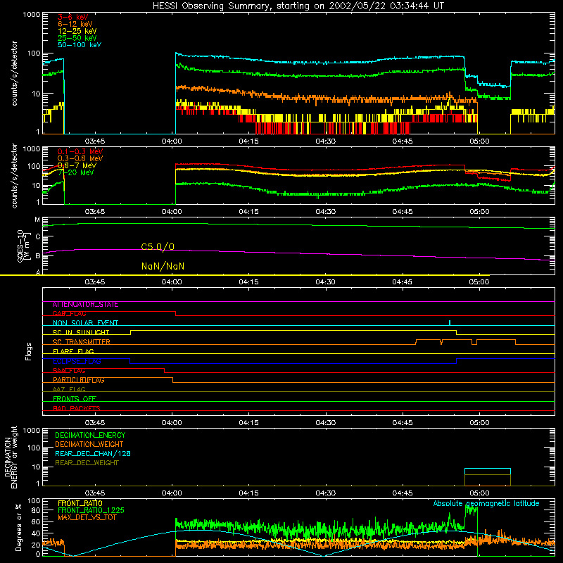
Task: Click the 03:45 tick label under top panel
Action: [x=95, y=141]
